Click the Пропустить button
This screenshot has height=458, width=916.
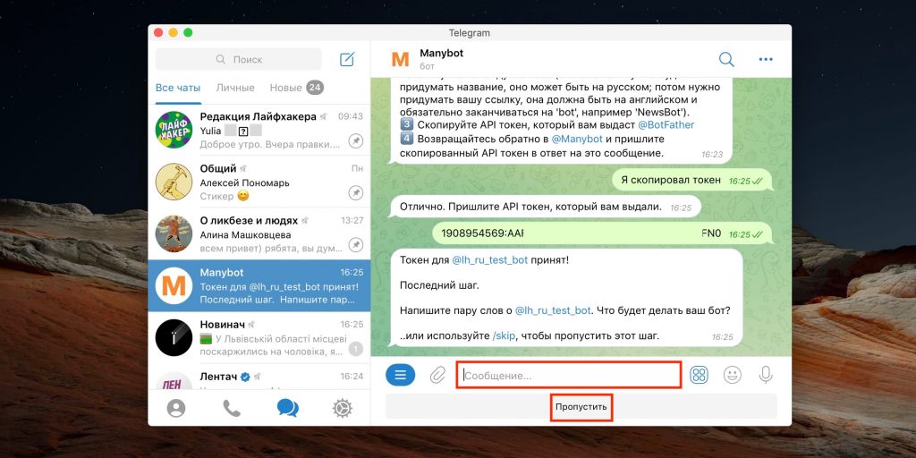pyautogui.click(x=581, y=406)
